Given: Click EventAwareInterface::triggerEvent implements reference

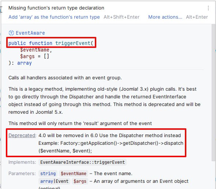Looking at the screenshot, I should pyautogui.click(x=82, y=162).
